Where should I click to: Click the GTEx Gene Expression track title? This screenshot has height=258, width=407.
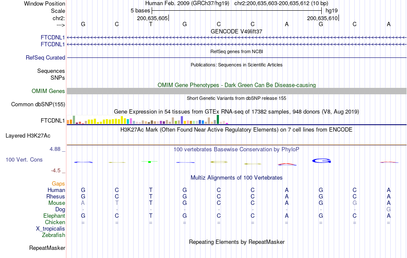(236, 111)
